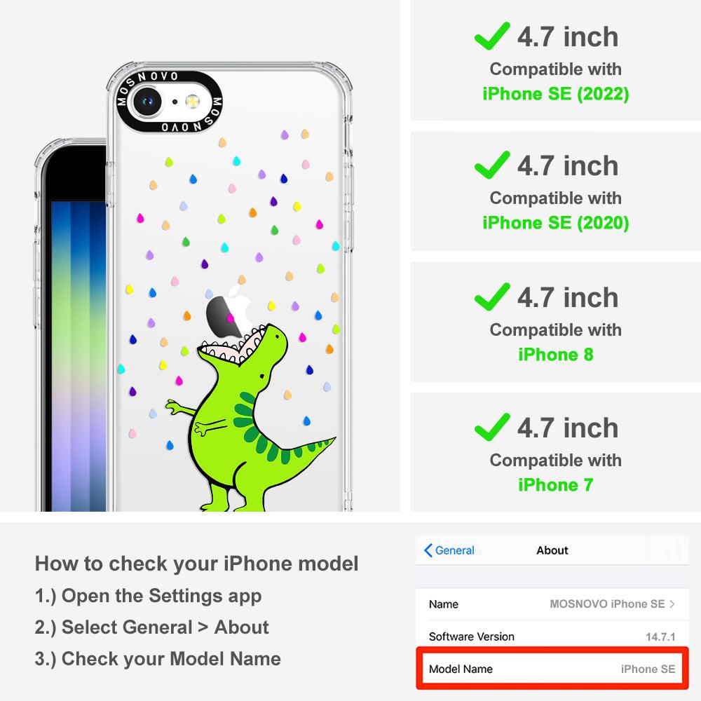The image size is (701, 701).
Task: Click the iPhone SE (2020) green text
Action: tap(556, 223)
